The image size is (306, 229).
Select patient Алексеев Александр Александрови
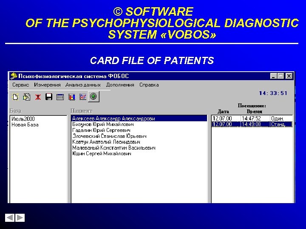point(139,118)
